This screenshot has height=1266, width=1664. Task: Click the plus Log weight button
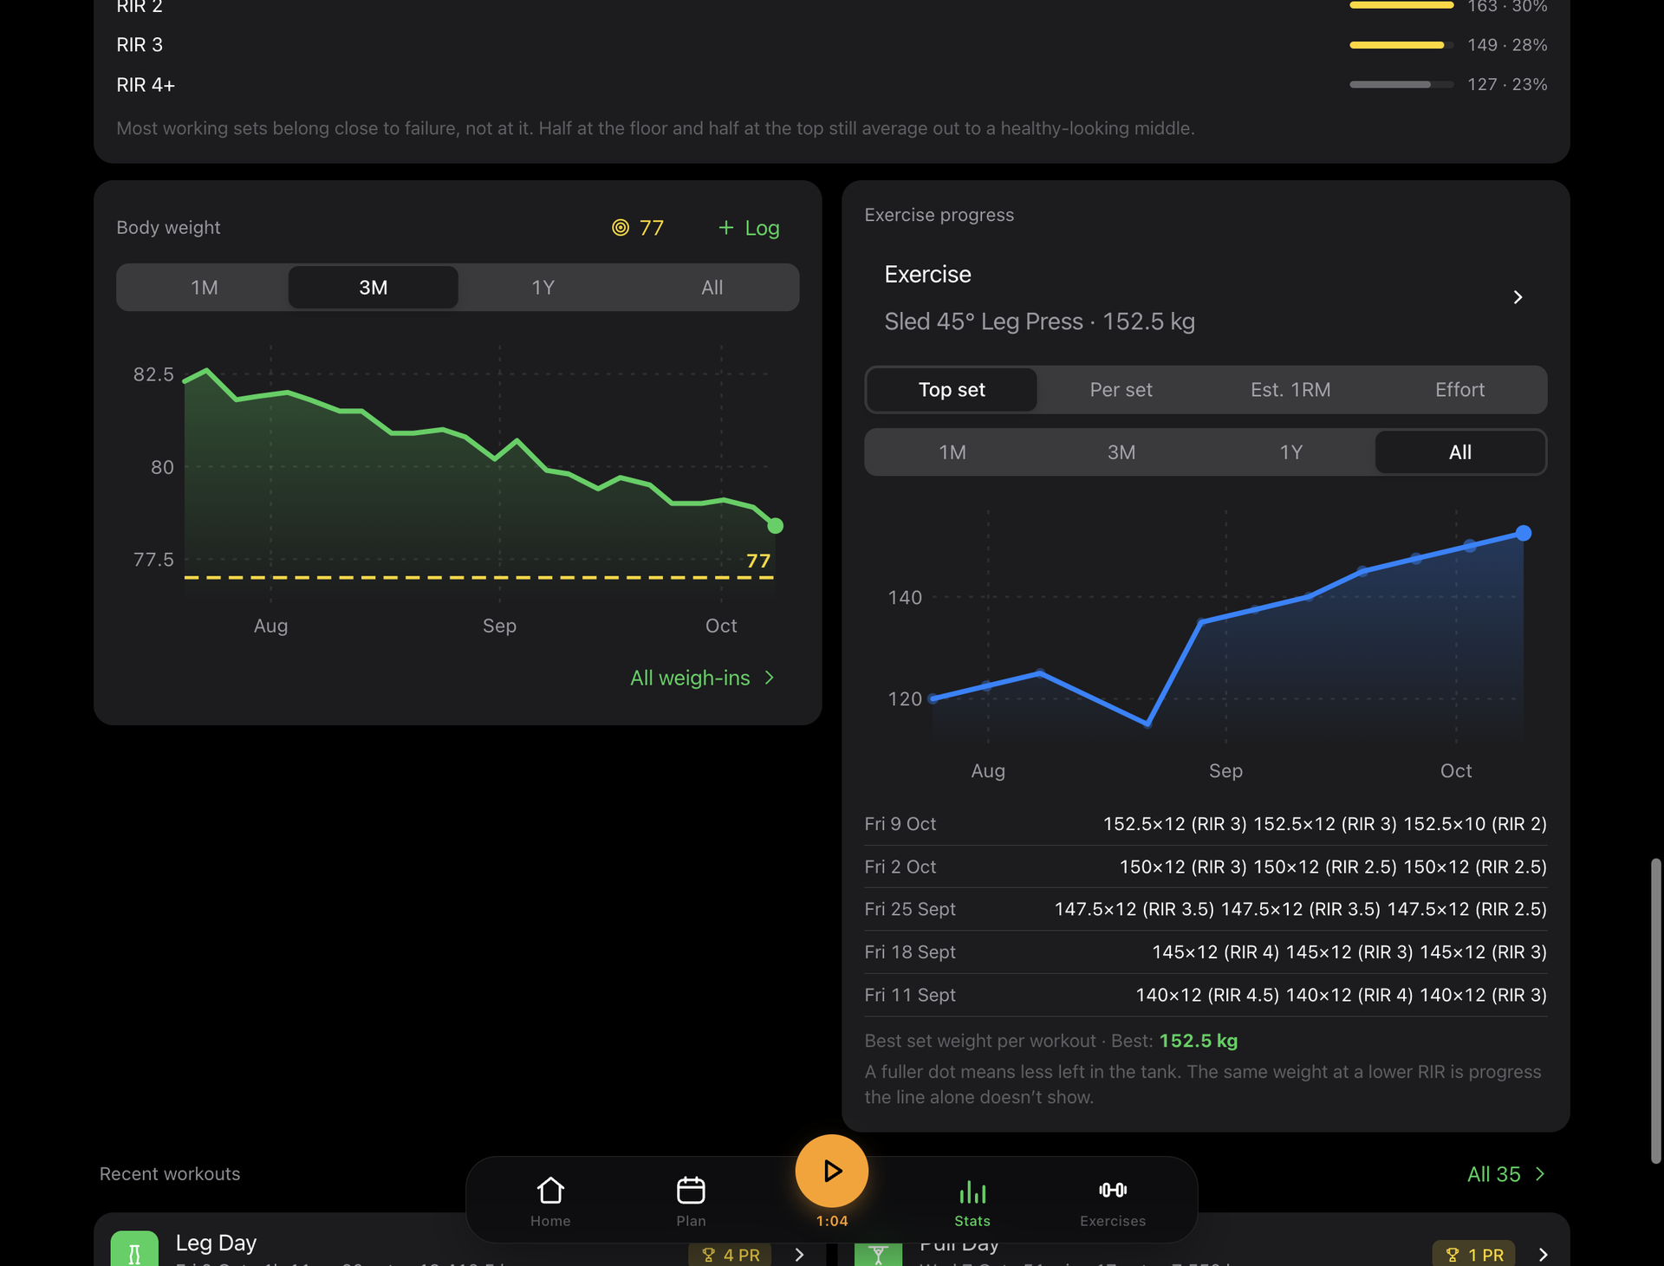tap(749, 228)
